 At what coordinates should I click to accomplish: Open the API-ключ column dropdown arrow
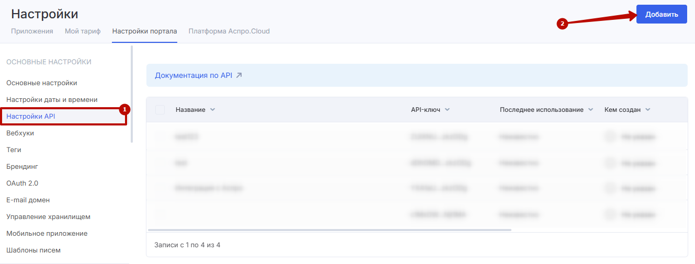(x=447, y=110)
